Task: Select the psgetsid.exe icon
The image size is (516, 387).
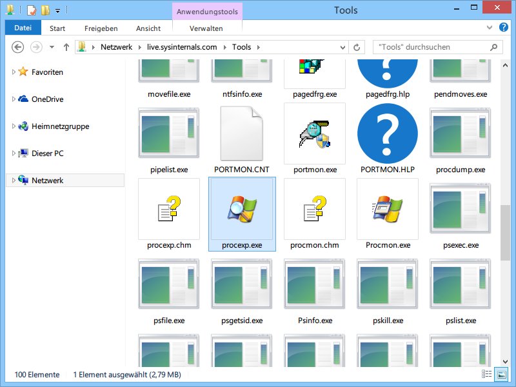Action: (242, 284)
